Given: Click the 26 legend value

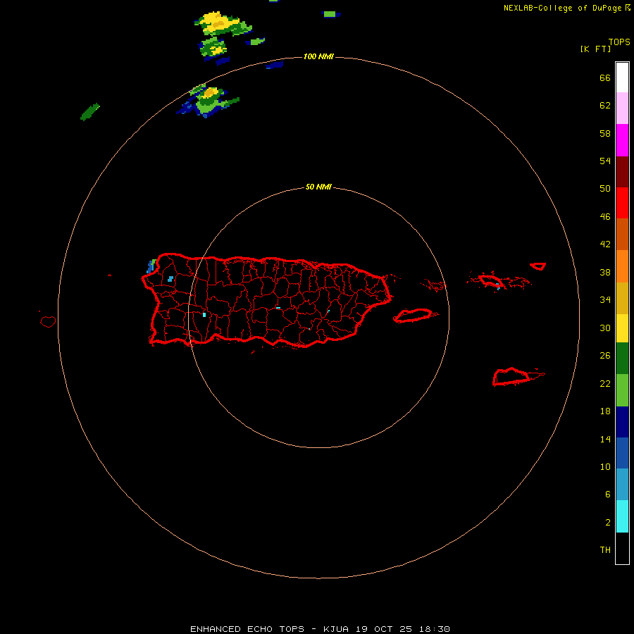Looking at the screenshot, I should click(x=605, y=356).
